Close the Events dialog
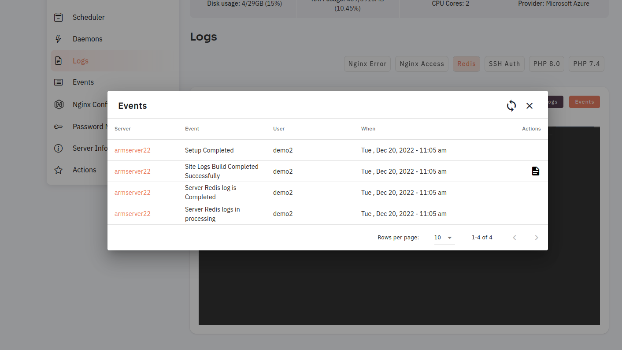Viewport: 622px width, 350px height. pyautogui.click(x=529, y=106)
